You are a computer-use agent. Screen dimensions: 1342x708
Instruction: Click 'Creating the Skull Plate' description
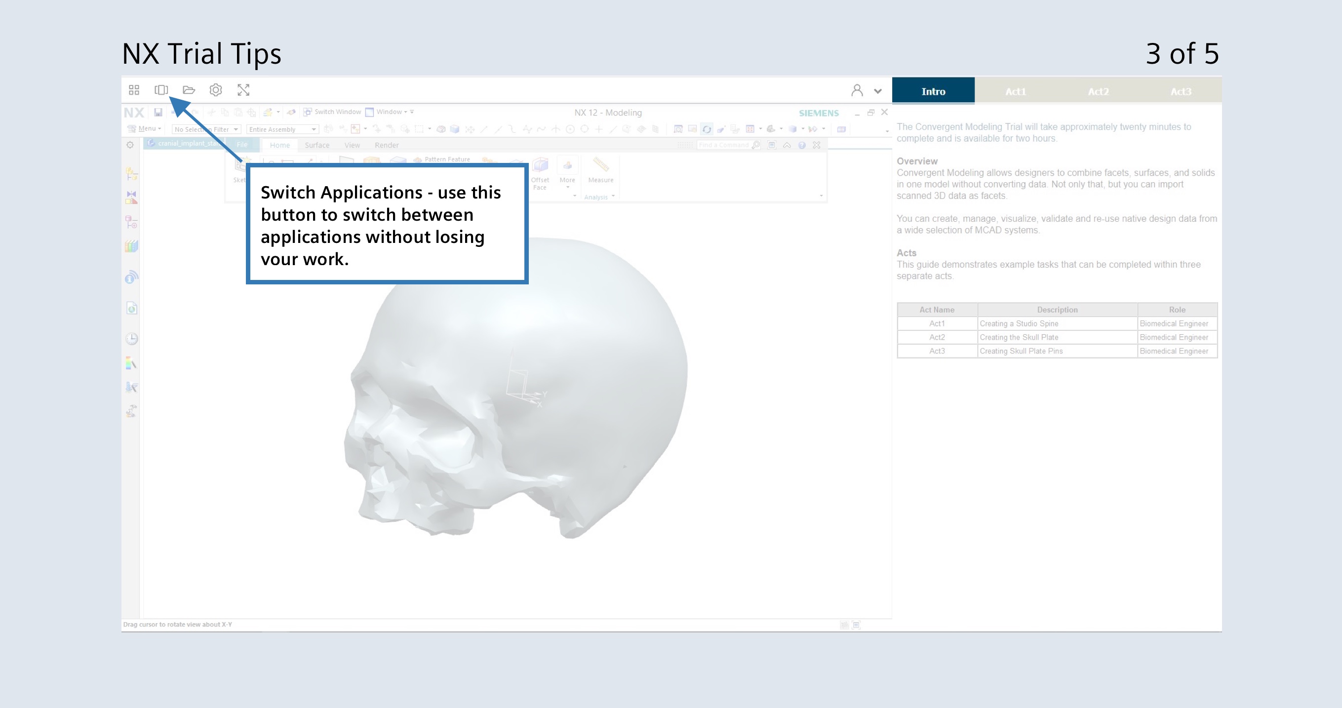[x=1019, y=337]
